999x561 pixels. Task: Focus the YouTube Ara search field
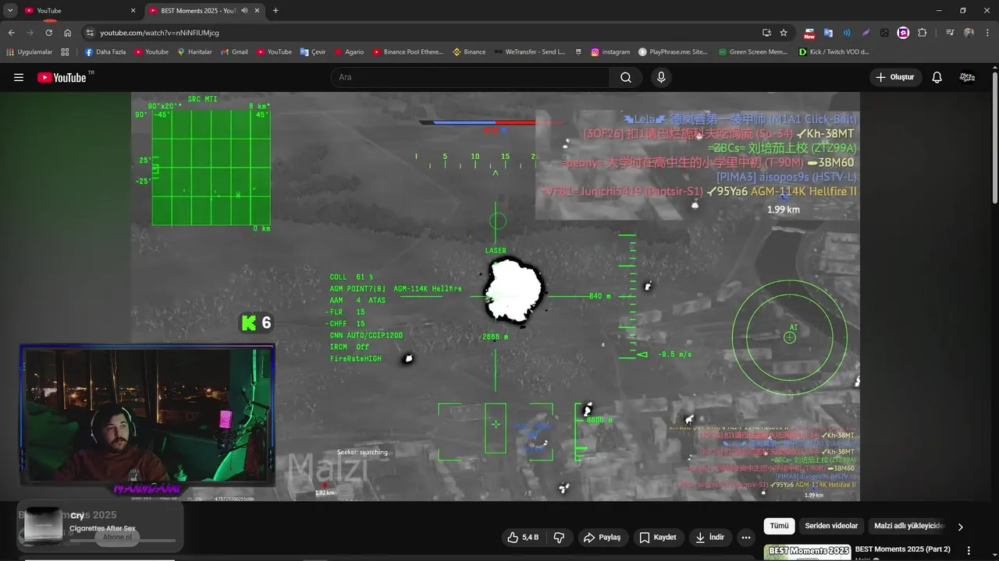pos(471,77)
